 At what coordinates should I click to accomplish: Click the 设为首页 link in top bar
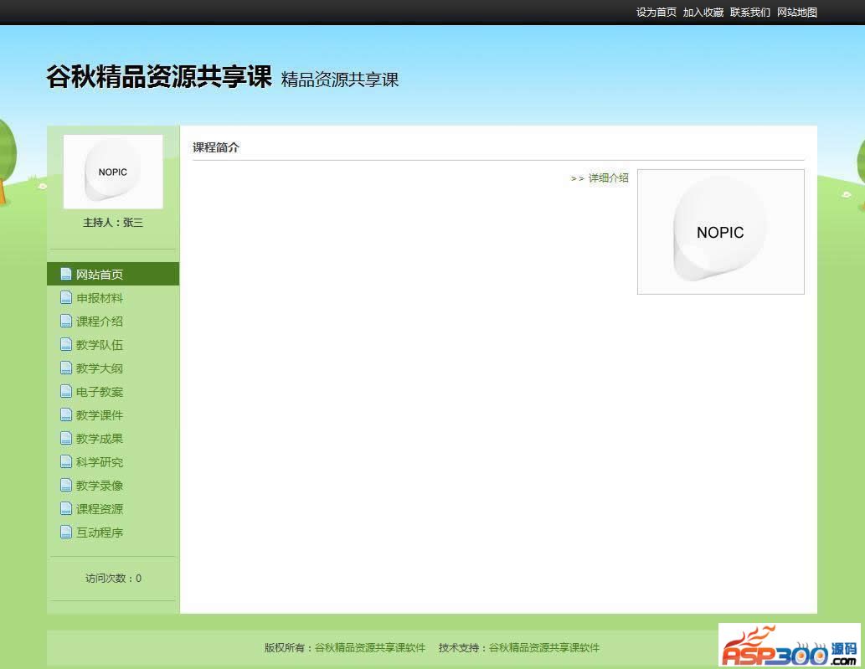pos(656,13)
